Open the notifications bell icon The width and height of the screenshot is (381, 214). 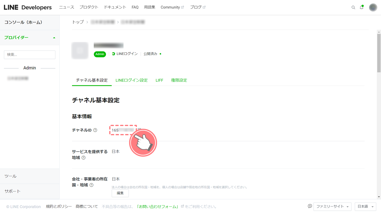click(x=362, y=7)
